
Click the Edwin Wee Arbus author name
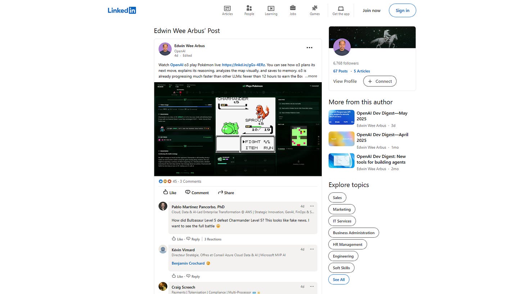[x=189, y=46]
